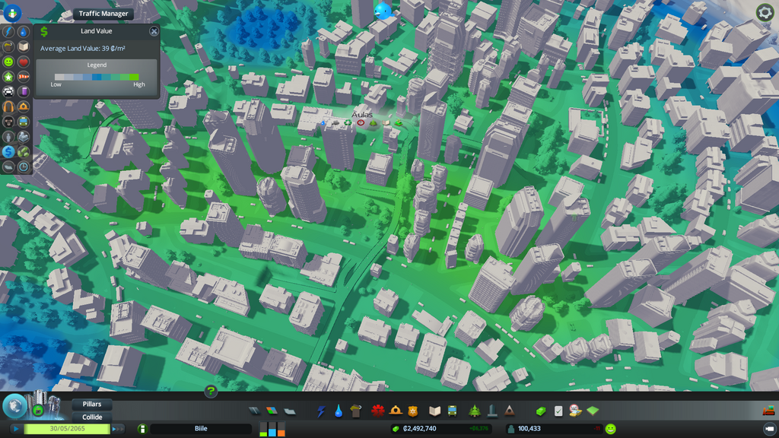Toggle Collide mode

click(x=92, y=417)
